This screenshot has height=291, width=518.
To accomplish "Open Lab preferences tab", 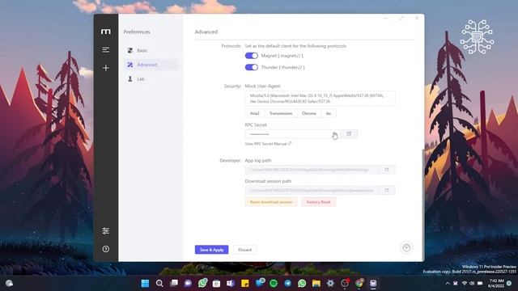I will pyautogui.click(x=151, y=79).
